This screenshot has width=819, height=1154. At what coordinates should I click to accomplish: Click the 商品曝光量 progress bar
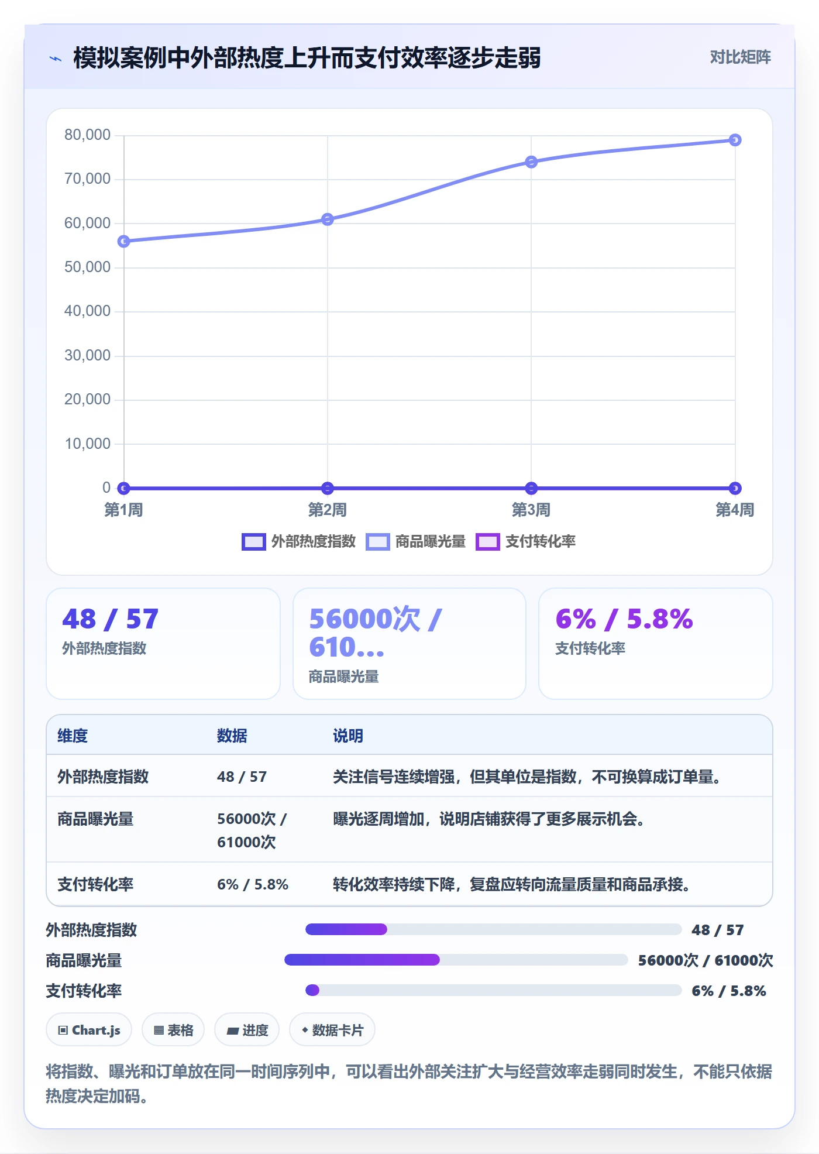point(456,960)
